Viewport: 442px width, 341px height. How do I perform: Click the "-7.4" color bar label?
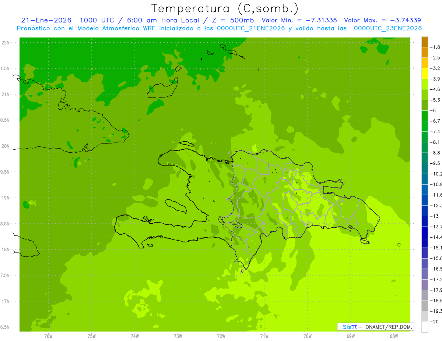coord(436,132)
